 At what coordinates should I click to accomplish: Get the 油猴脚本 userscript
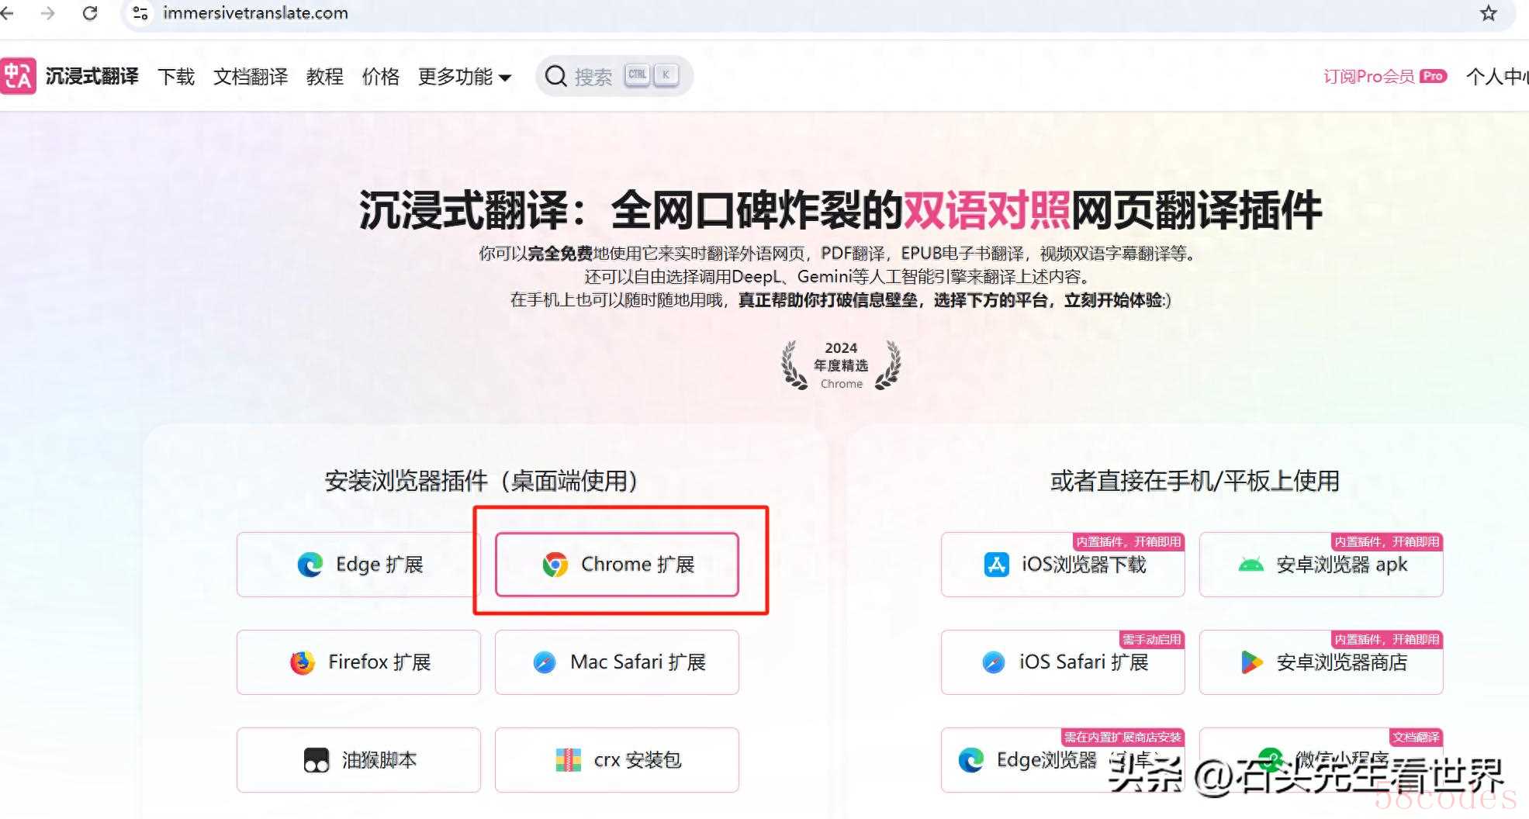(x=358, y=760)
